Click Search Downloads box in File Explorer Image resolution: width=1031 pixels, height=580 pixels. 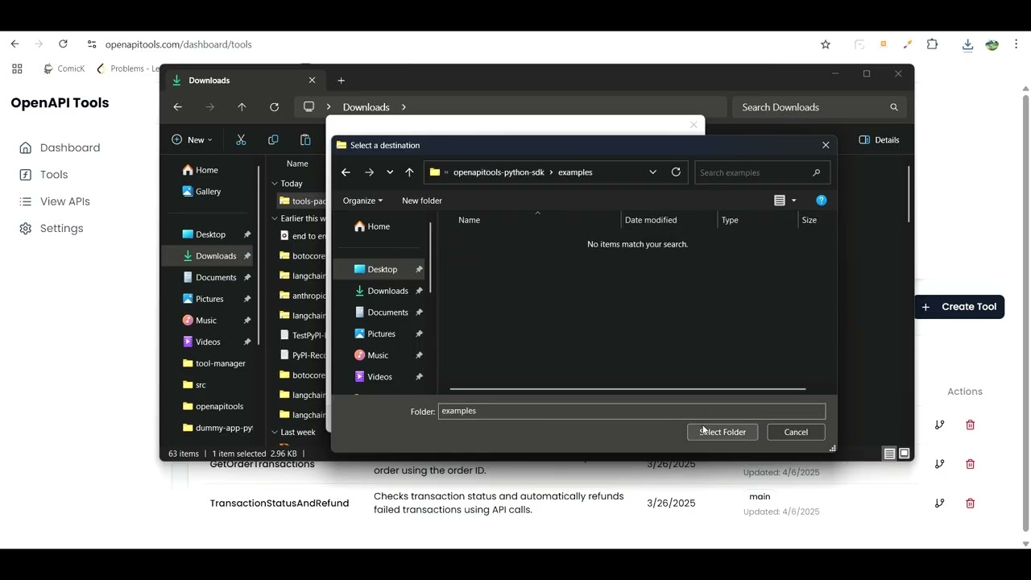(x=819, y=107)
